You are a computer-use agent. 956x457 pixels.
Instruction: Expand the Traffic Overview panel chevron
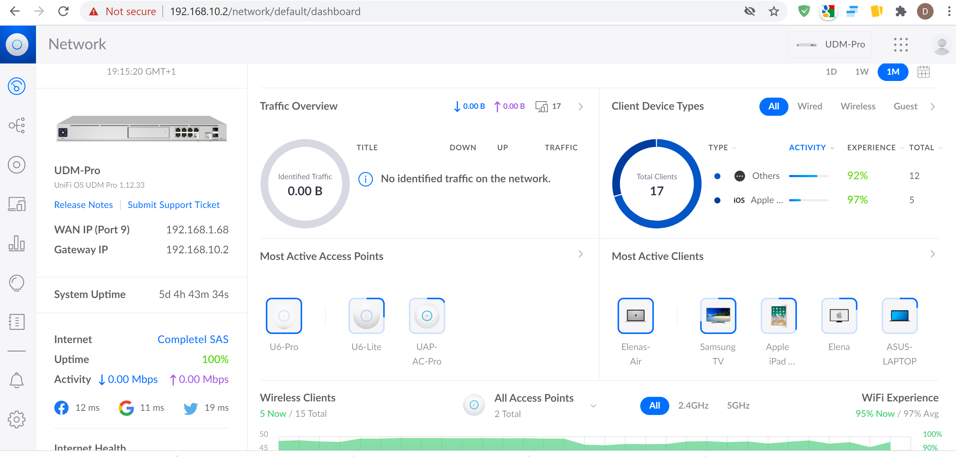(581, 107)
